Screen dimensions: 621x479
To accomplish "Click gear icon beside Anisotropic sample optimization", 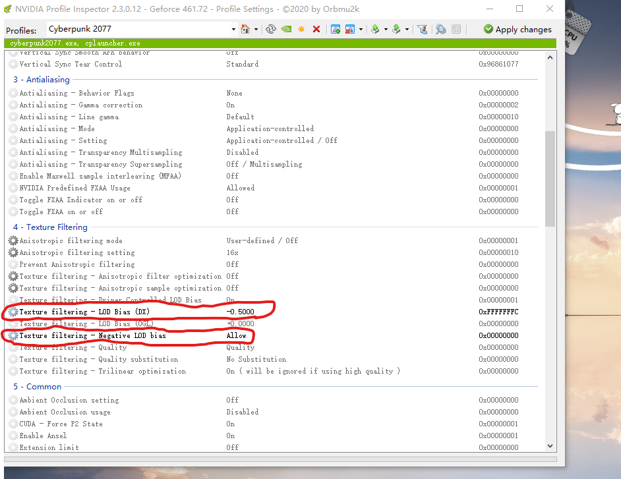I will click(13, 288).
